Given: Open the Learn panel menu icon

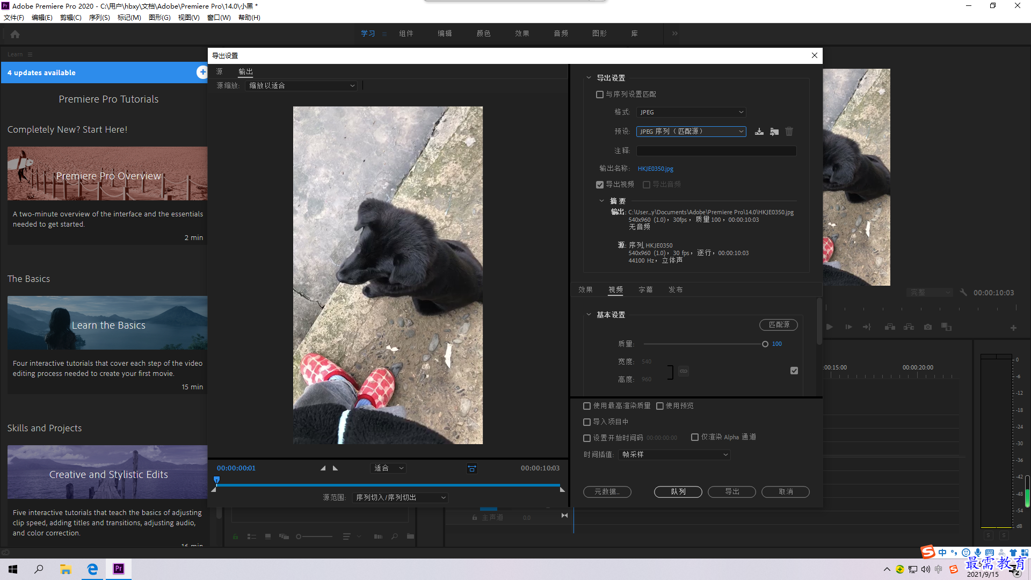Looking at the screenshot, I should click(30, 54).
